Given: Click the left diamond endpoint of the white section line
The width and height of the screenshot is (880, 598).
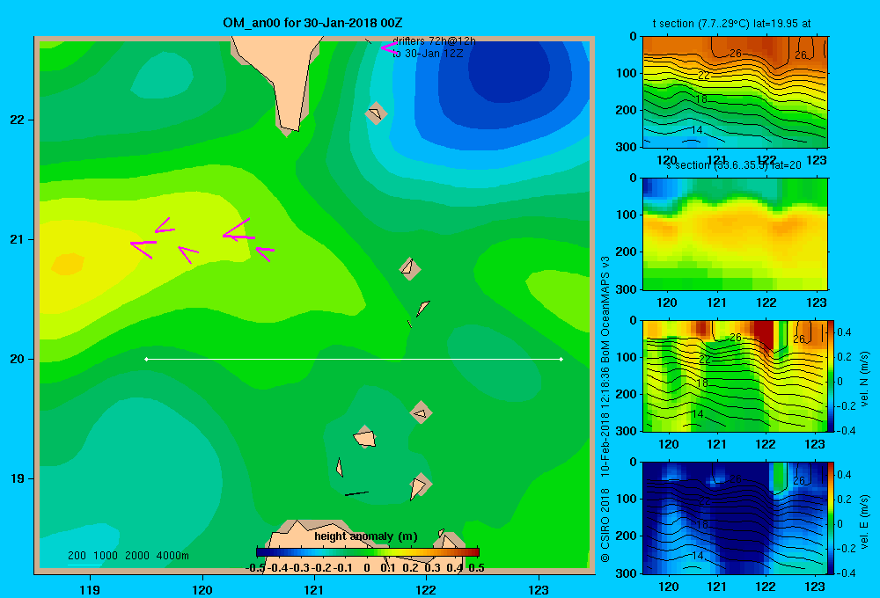Looking at the screenshot, I should point(146,359).
